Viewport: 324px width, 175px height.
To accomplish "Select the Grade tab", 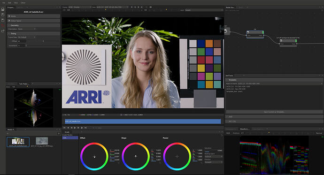I will 67,132.
